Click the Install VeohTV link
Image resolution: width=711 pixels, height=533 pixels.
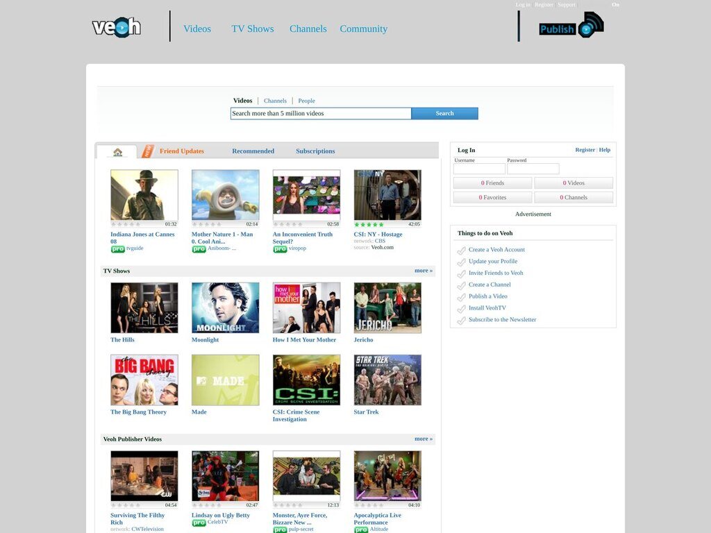pyautogui.click(x=487, y=307)
